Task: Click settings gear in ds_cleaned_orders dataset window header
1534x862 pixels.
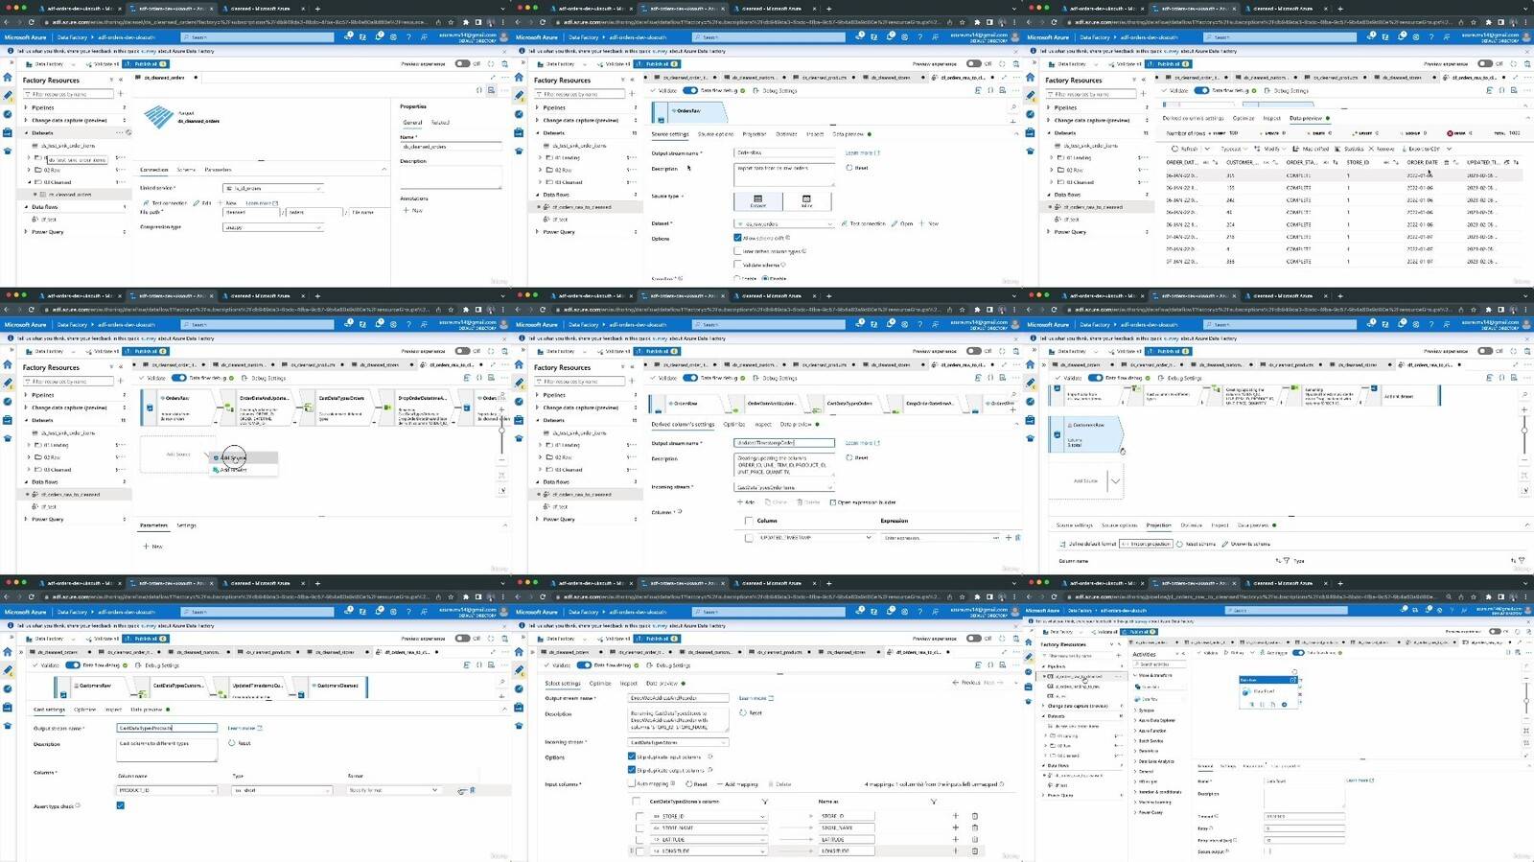Action: 393,36
